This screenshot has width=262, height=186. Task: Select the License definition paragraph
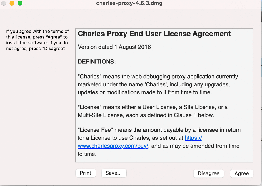point(153,111)
